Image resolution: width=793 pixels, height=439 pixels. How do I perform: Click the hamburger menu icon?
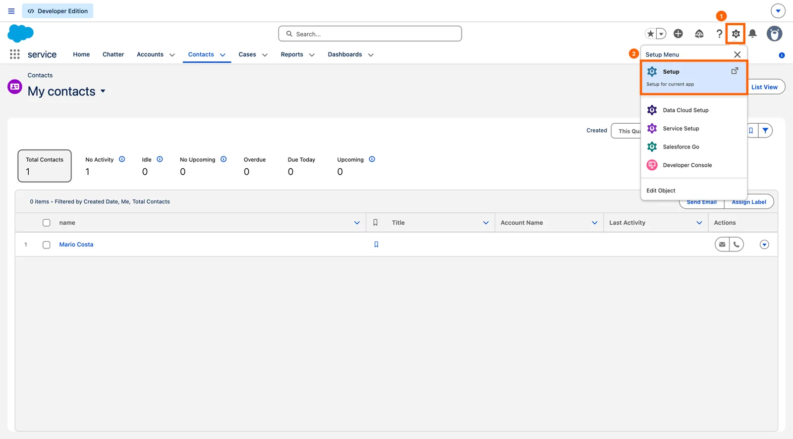[x=11, y=11]
